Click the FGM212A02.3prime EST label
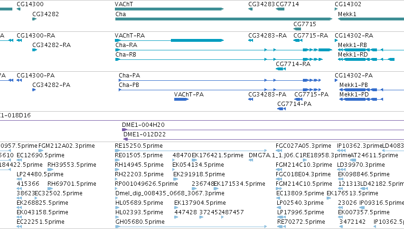Image resolution: width=404 pixels, height=229 pixels. (66, 146)
